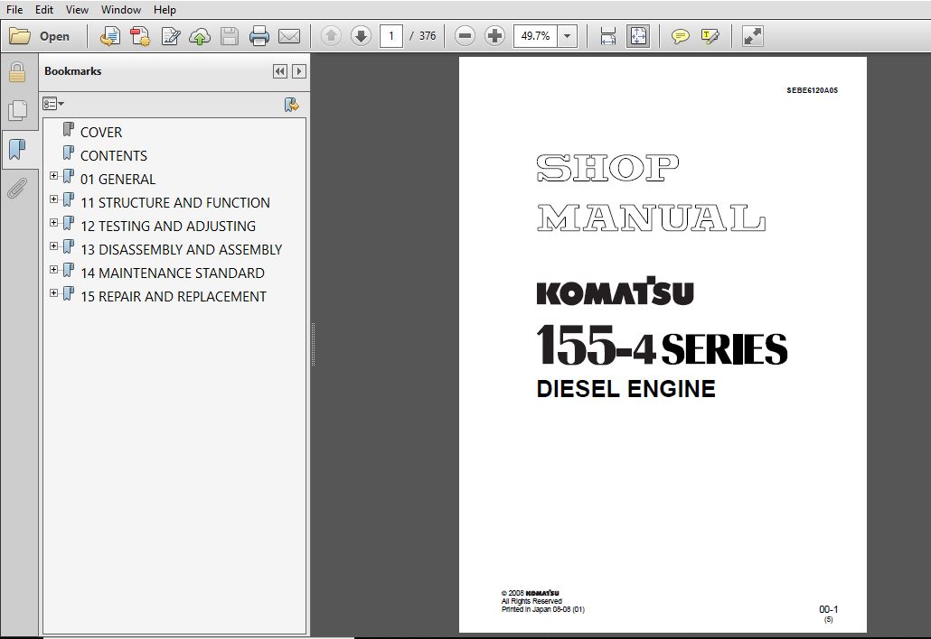Select fit one full page icon
931x639 pixels.
pyautogui.click(x=638, y=36)
